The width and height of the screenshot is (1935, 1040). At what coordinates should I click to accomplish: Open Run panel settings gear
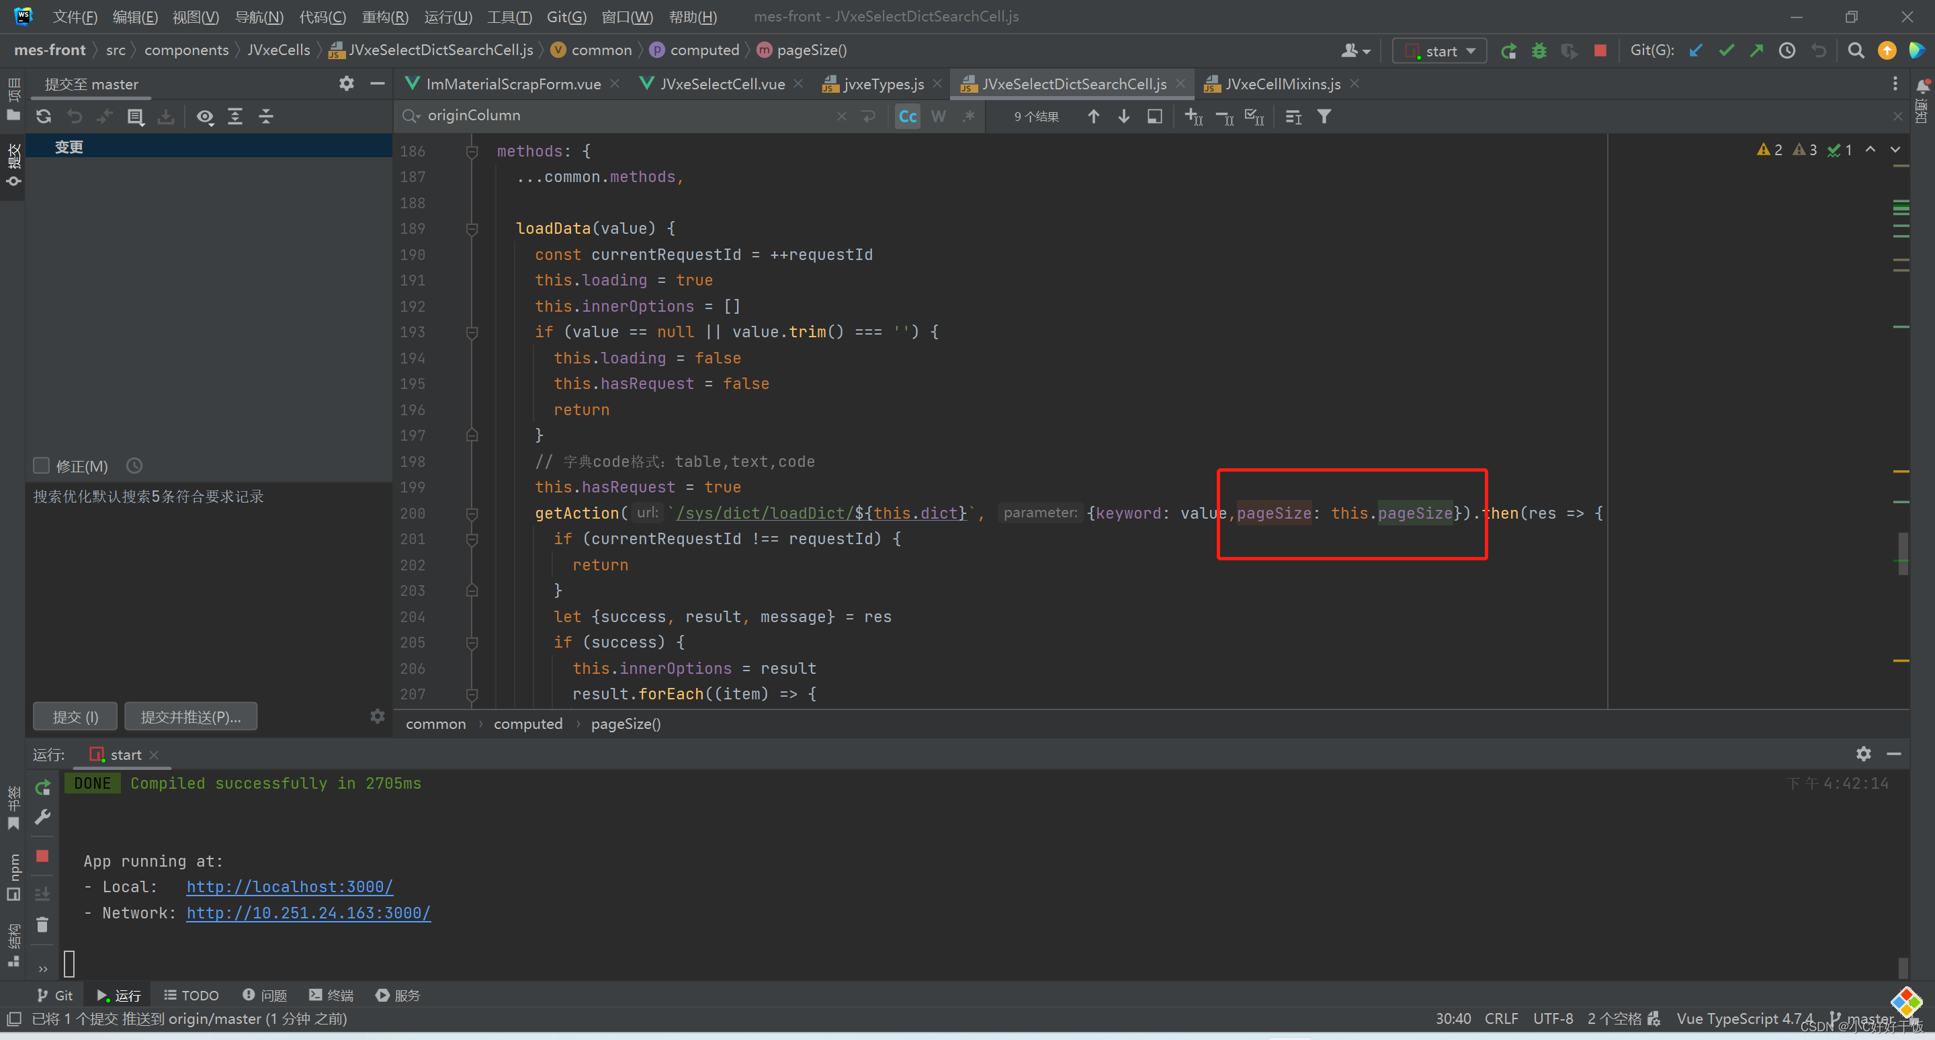point(1864,753)
